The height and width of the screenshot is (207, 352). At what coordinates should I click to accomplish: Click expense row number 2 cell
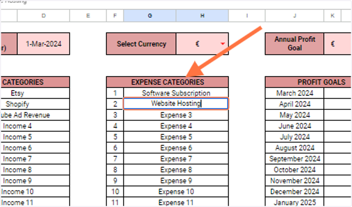coord(115,104)
